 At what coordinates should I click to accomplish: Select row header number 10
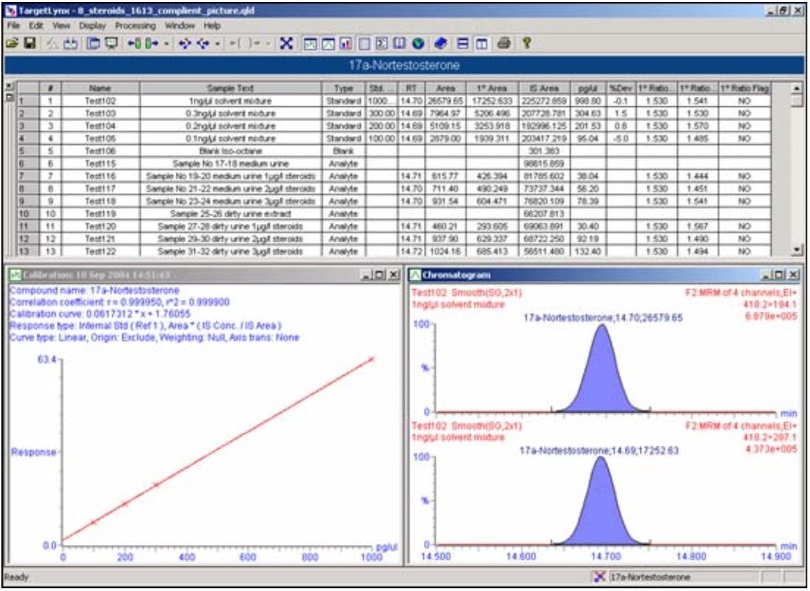(x=27, y=214)
